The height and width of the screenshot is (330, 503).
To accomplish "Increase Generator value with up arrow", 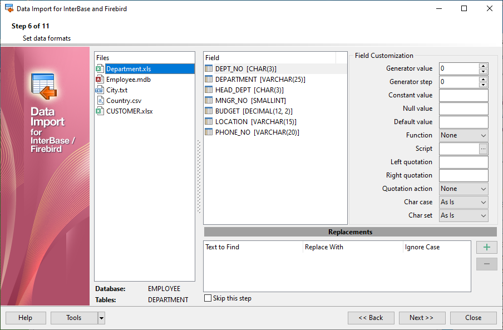I will tap(483, 66).
